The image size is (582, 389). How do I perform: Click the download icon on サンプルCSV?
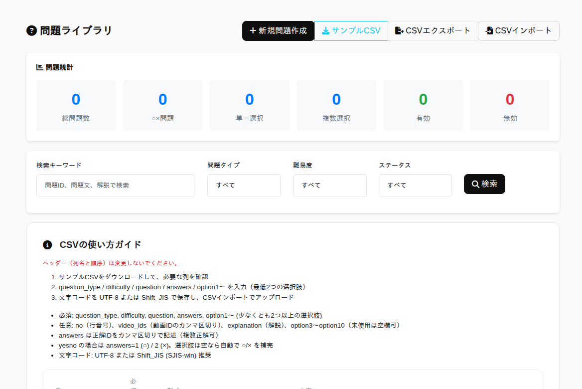[325, 31]
